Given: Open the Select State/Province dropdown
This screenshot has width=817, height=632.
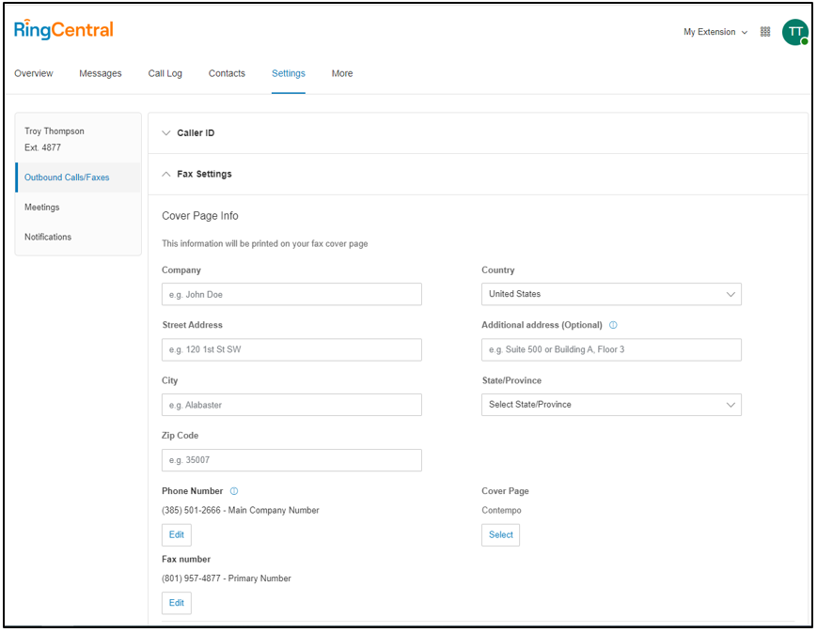Looking at the screenshot, I should click(x=611, y=405).
